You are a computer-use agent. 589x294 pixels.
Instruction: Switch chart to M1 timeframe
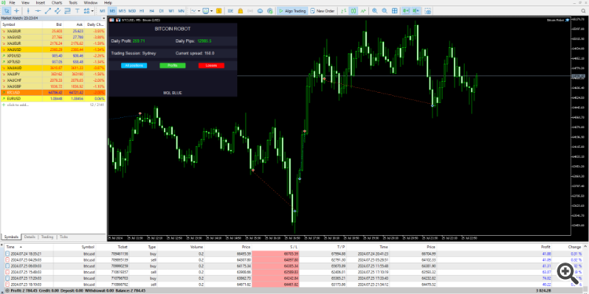[x=103, y=11]
